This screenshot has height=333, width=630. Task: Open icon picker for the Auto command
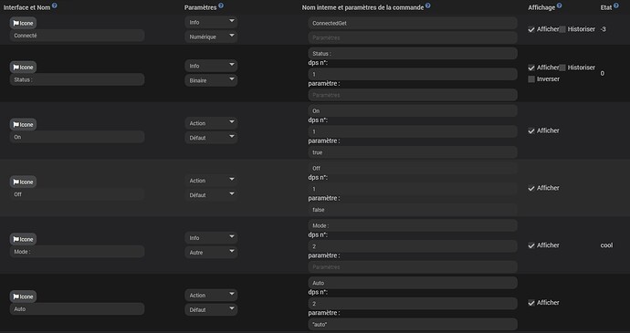(x=23, y=297)
